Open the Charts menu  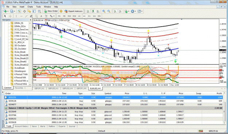point(30,7)
